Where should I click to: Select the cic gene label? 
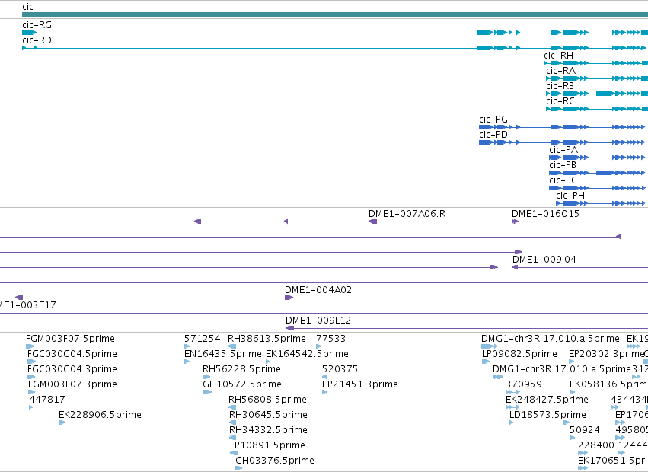click(x=27, y=7)
